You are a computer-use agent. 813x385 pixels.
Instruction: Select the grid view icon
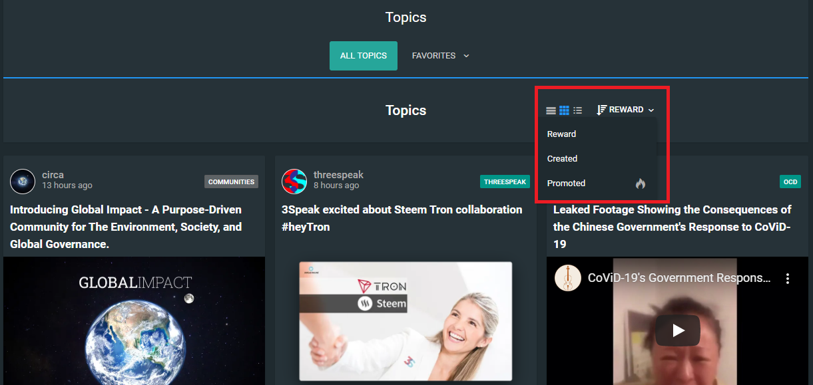(564, 110)
